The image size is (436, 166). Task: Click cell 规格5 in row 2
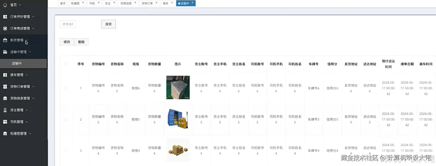[136, 119]
